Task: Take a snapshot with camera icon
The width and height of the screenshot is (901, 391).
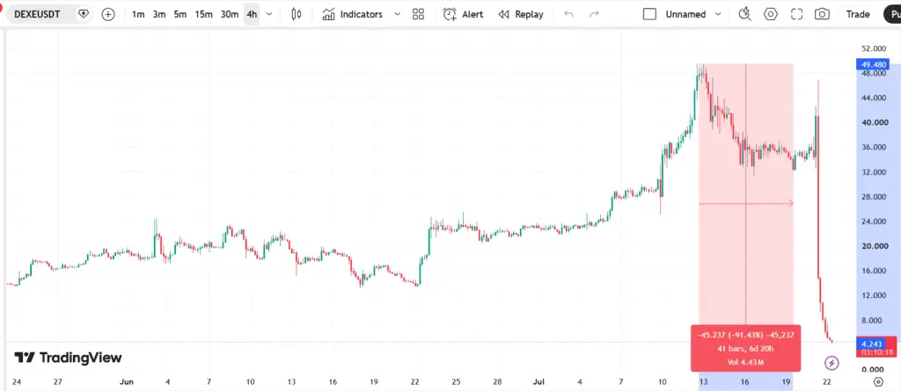Action: pos(823,14)
